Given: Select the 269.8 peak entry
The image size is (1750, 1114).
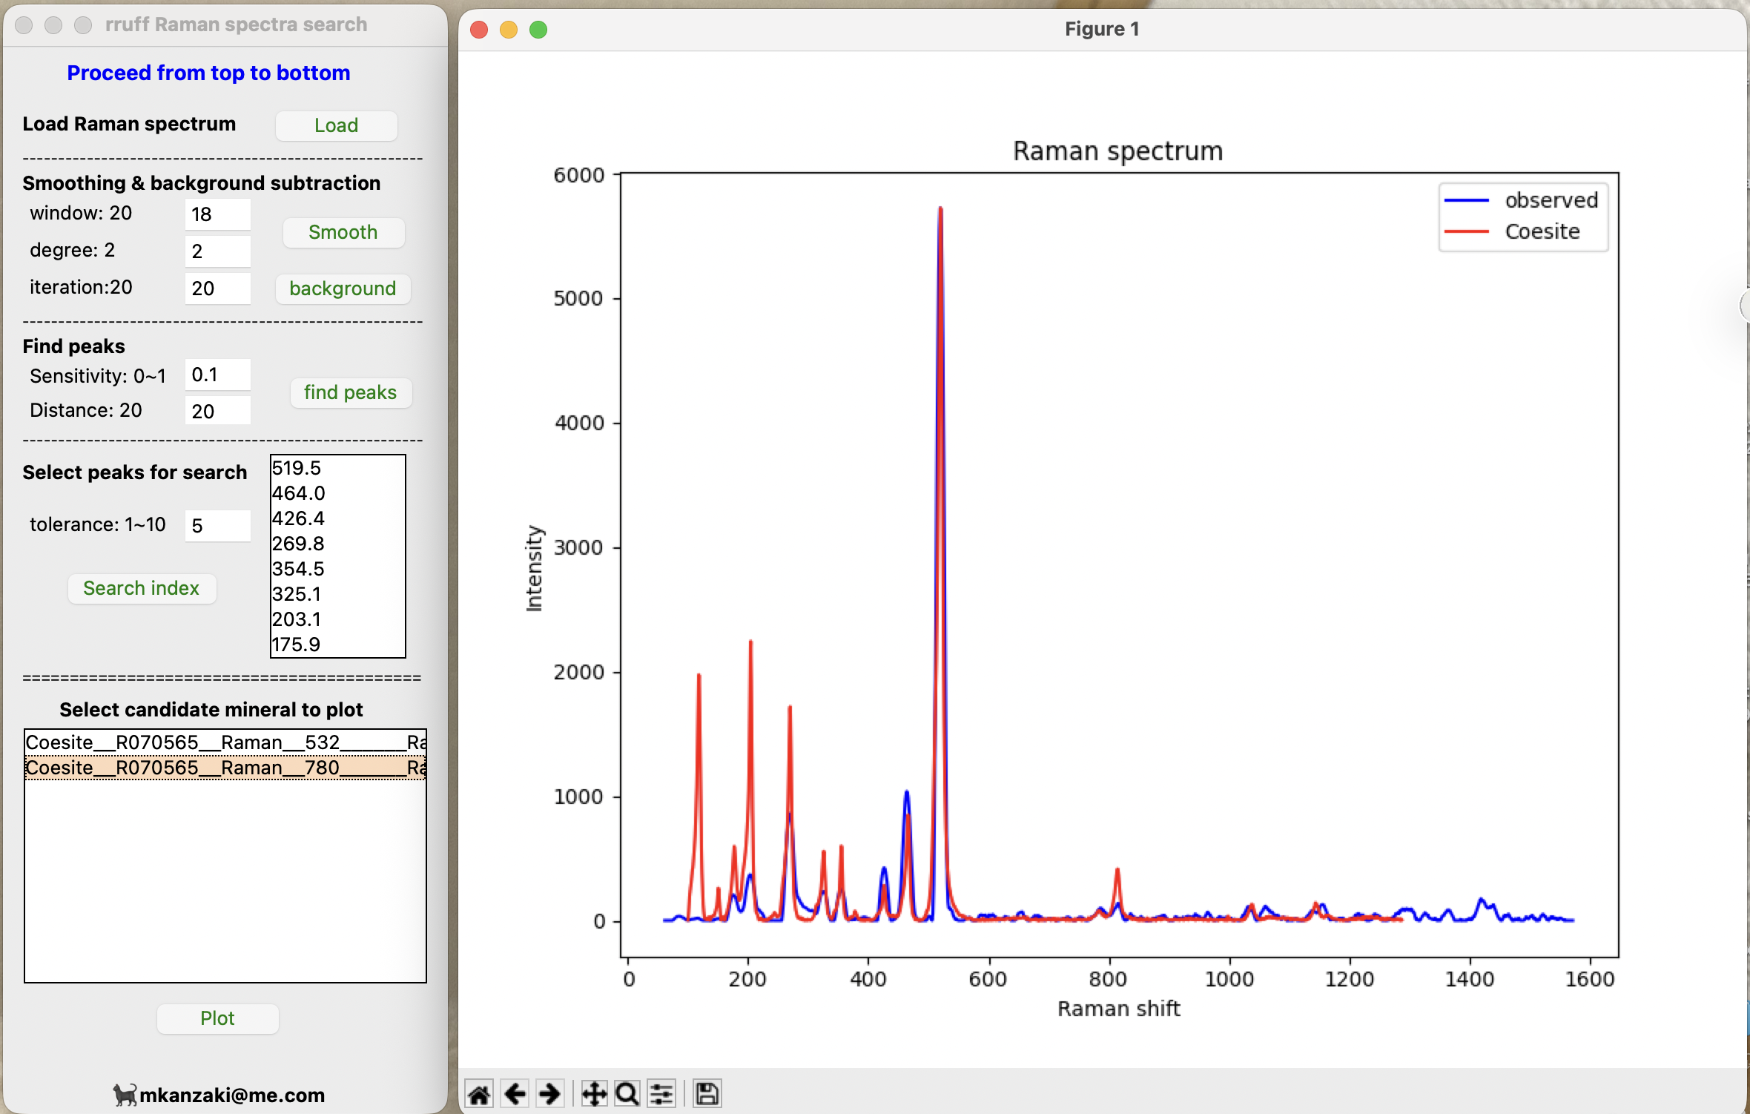Looking at the screenshot, I should click(x=298, y=544).
